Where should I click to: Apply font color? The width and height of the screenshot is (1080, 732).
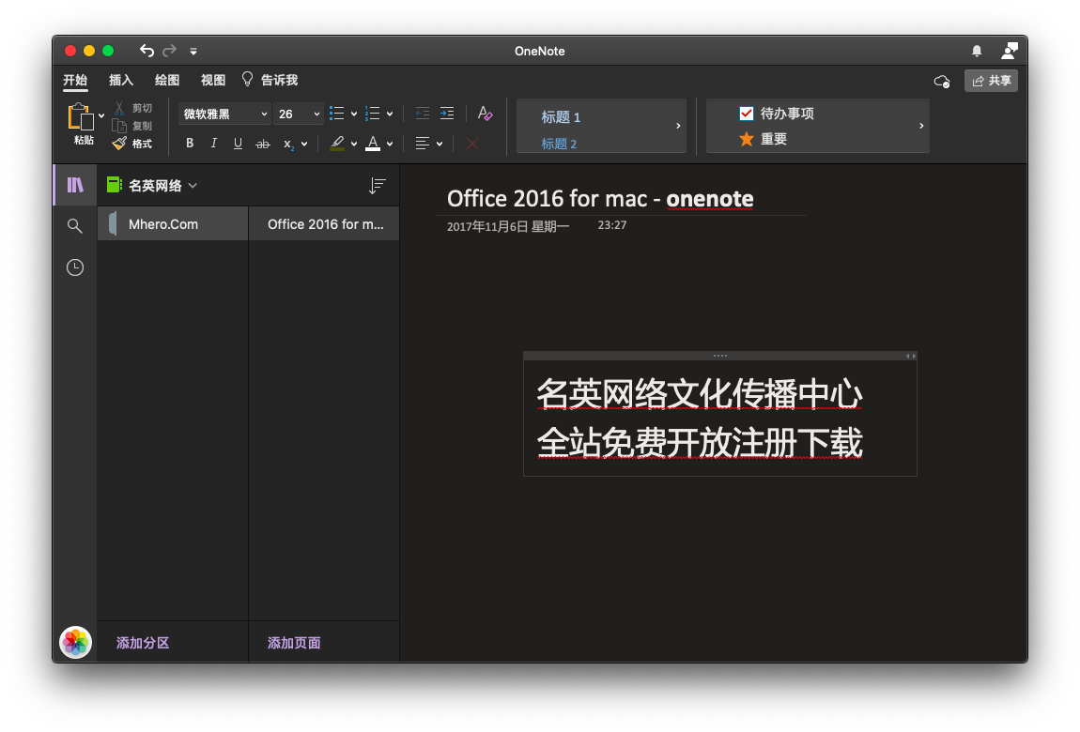tap(373, 143)
